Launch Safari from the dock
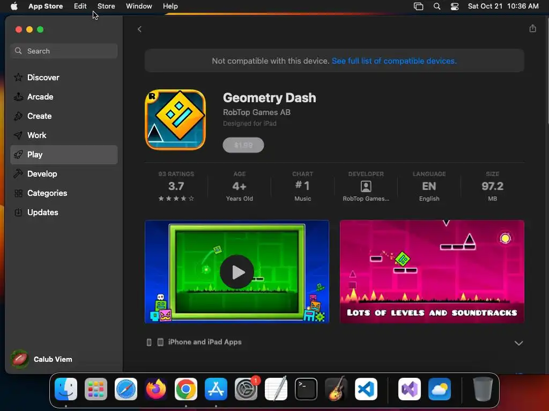This screenshot has width=549, height=411. [x=126, y=389]
